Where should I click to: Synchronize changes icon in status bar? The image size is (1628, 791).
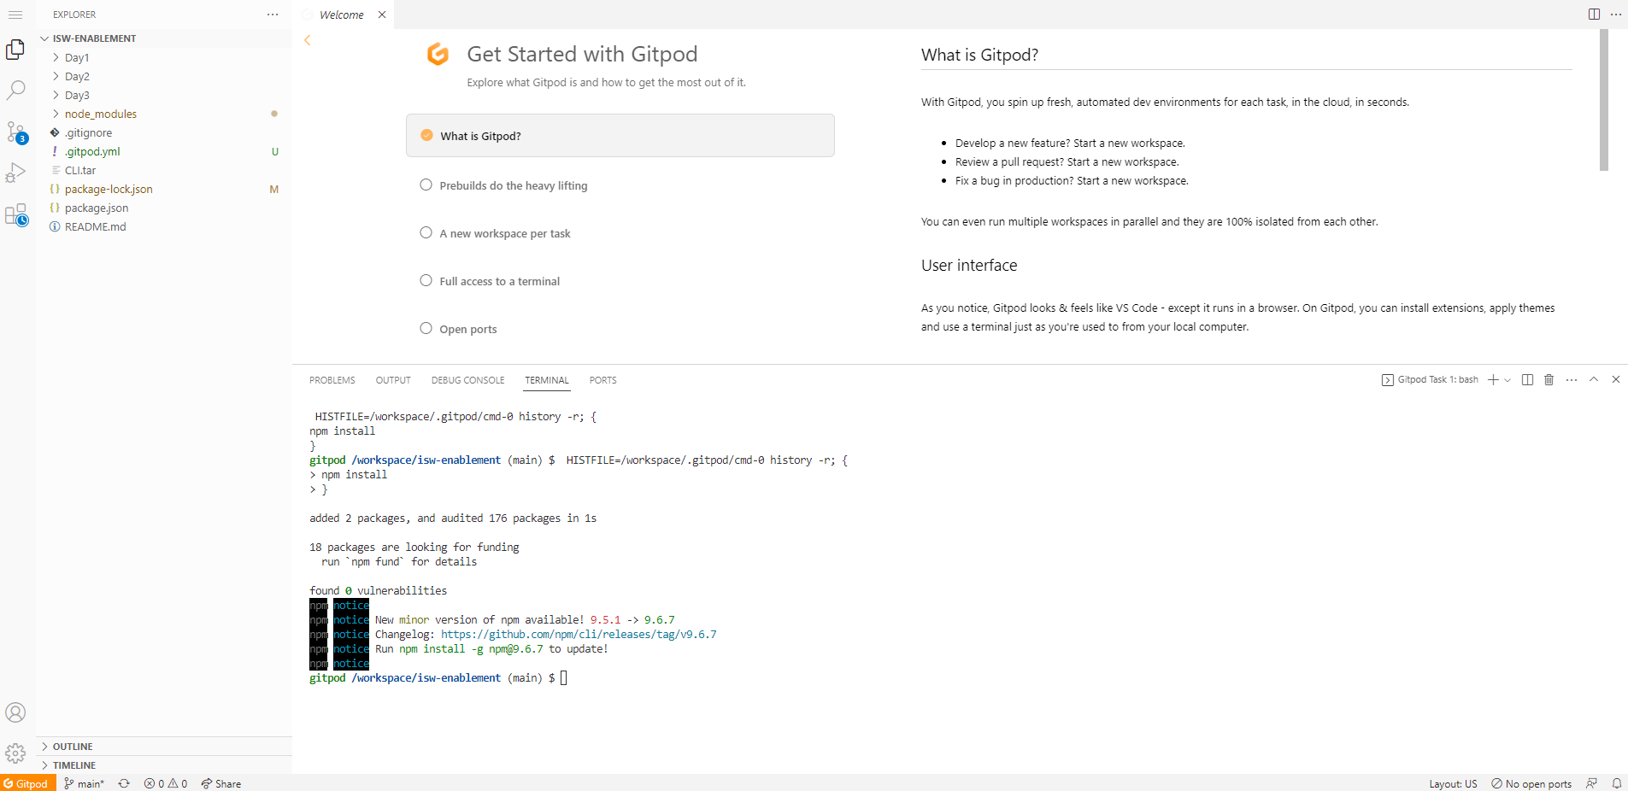pyautogui.click(x=124, y=783)
